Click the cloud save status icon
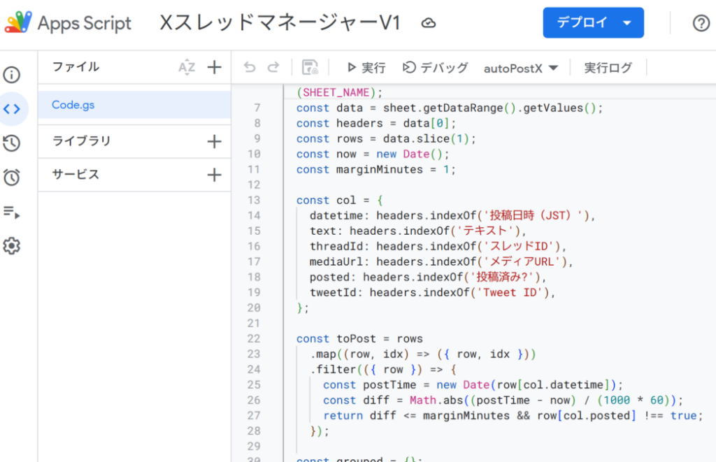The width and height of the screenshot is (716, 462). point(429,23)
